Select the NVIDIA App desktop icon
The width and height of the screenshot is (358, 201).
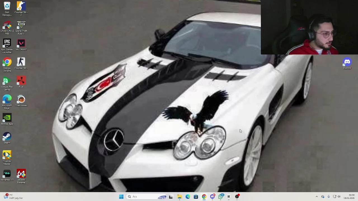pyautogui.click(x=7, y=119)
